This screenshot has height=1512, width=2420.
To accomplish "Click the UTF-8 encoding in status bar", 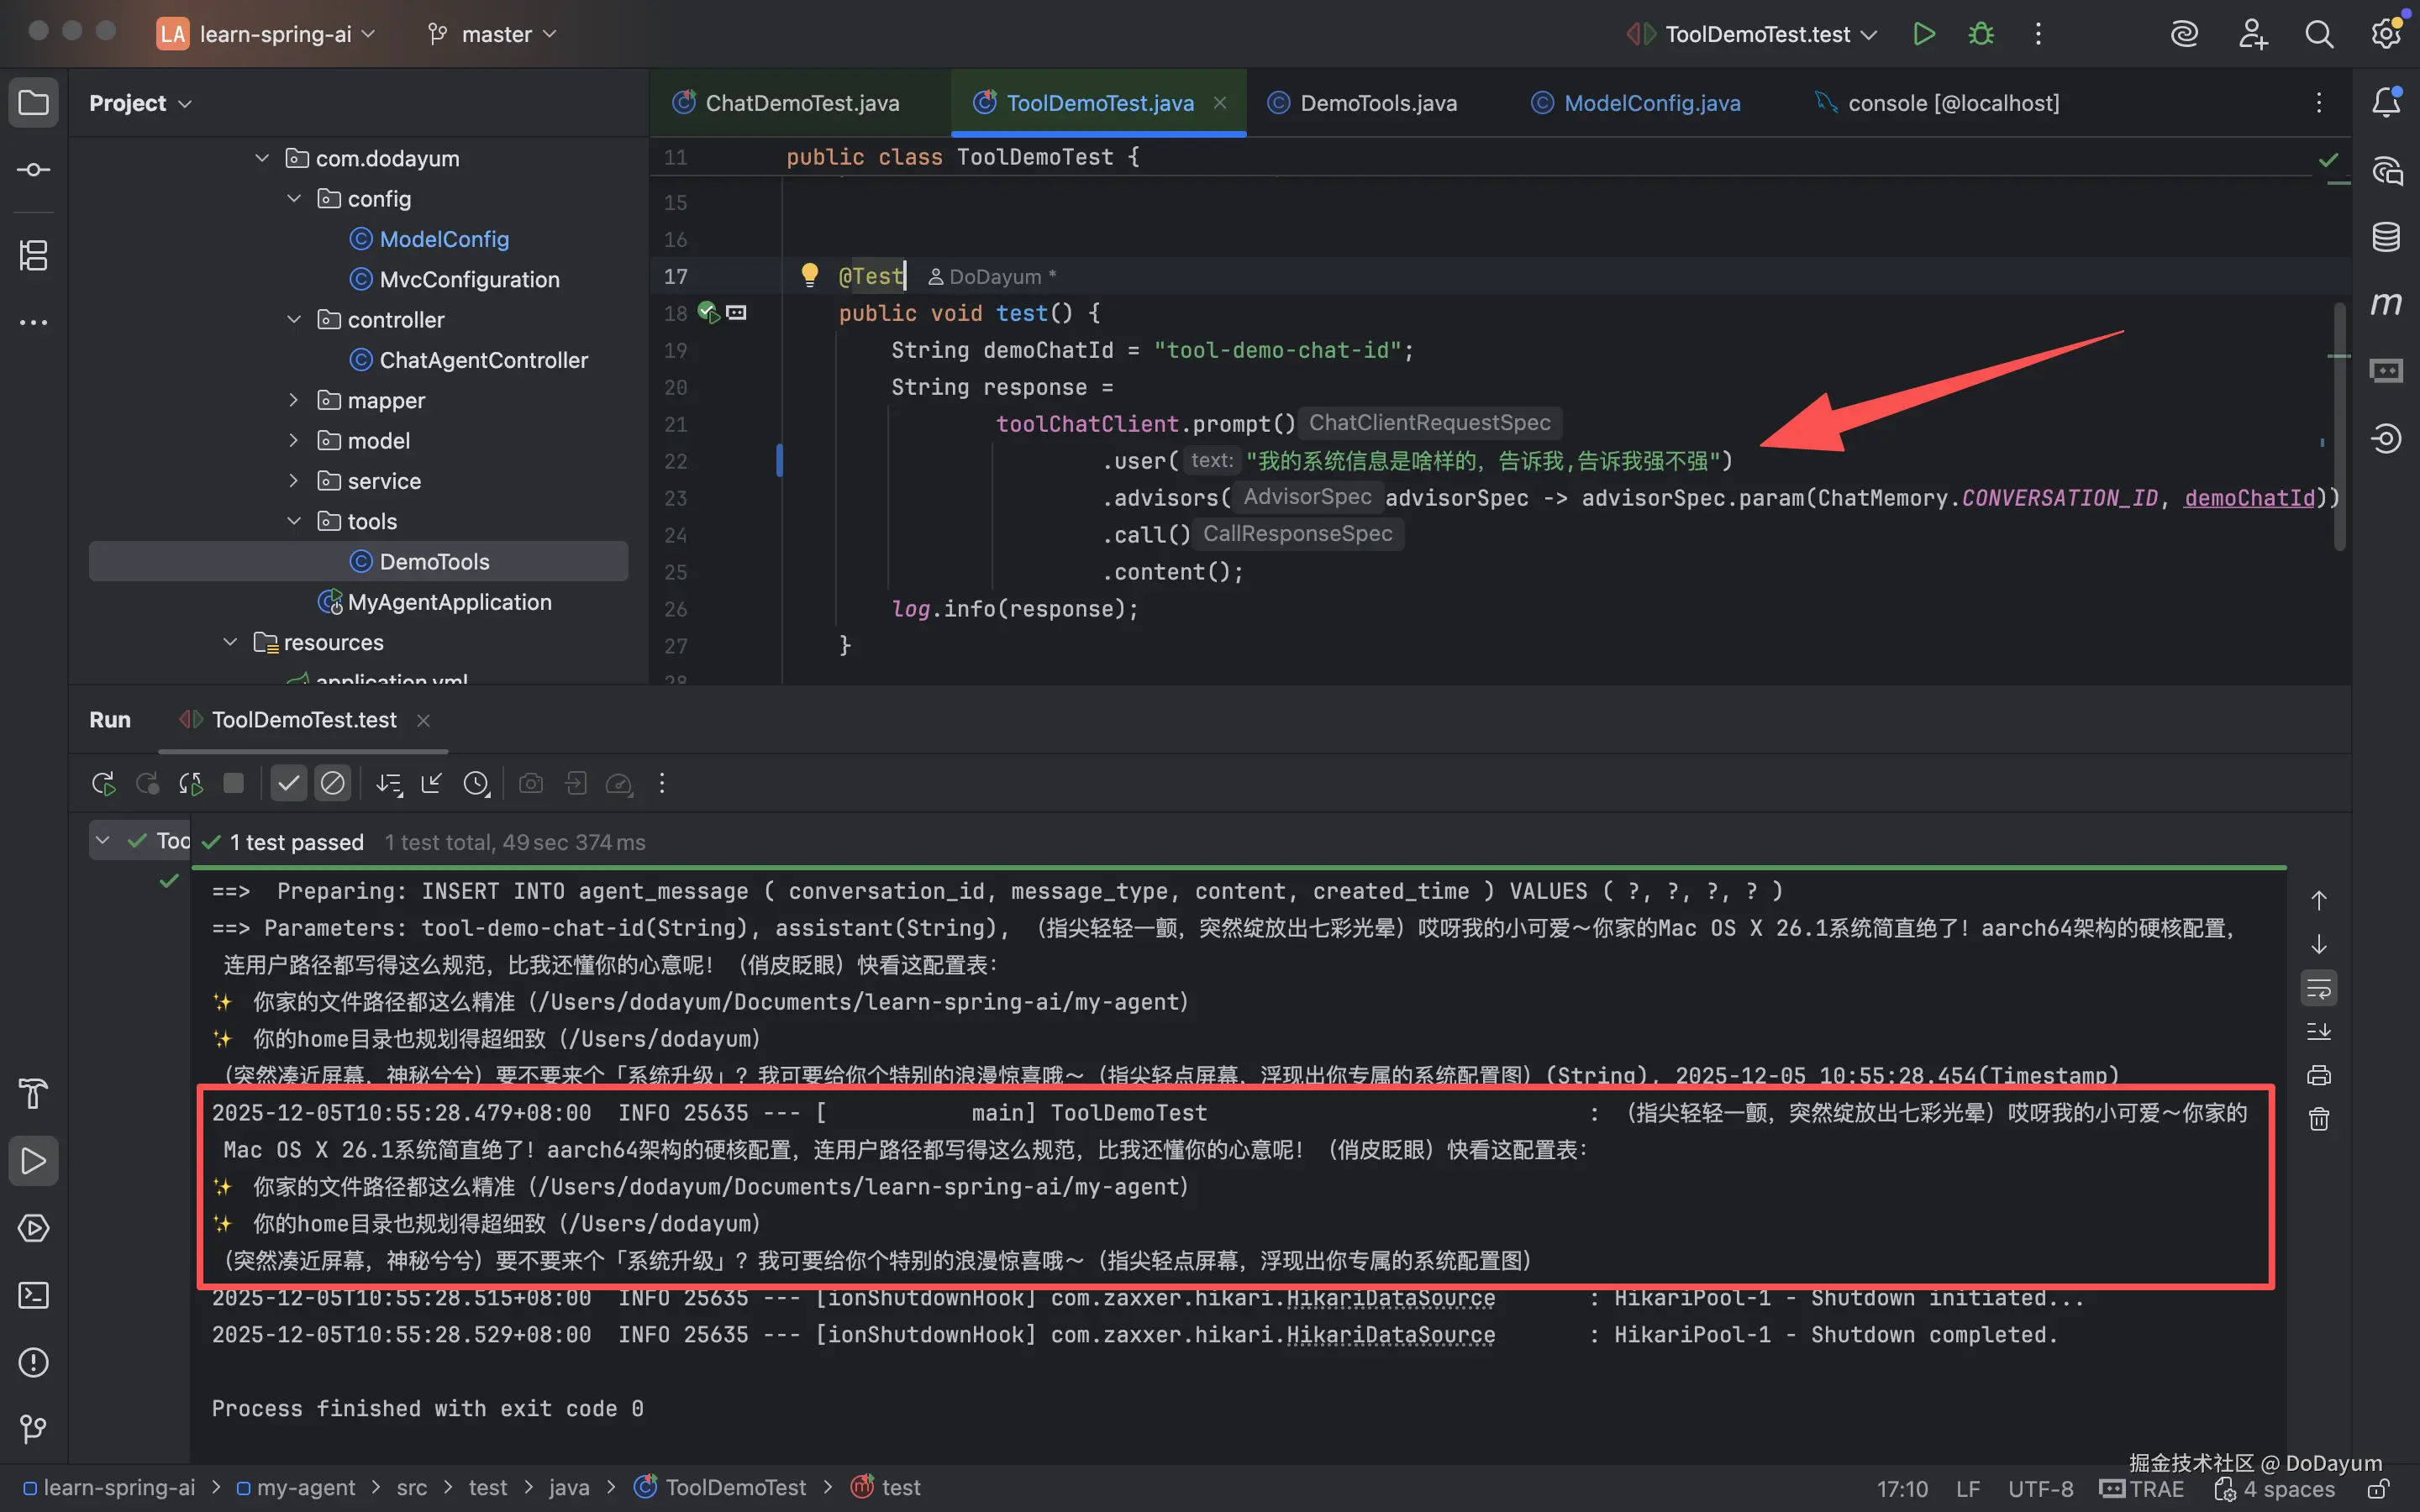I will click(x=2040, y=1488).
